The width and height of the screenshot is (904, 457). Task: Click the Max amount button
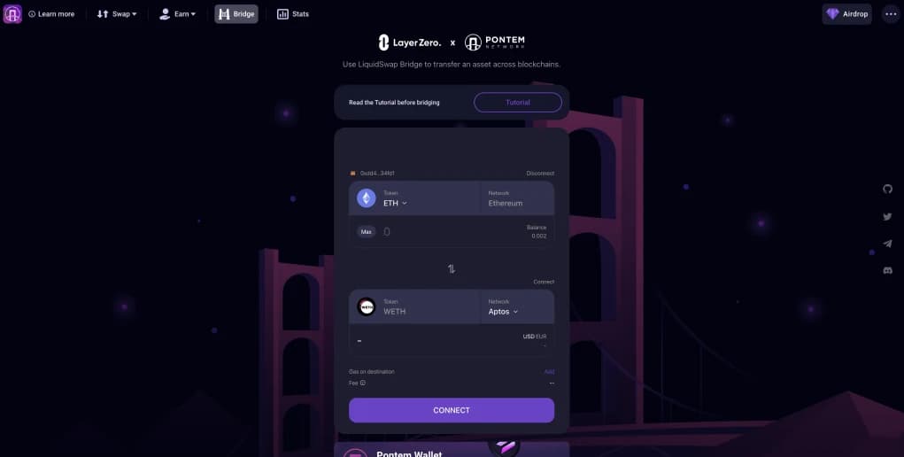point(366,232)
